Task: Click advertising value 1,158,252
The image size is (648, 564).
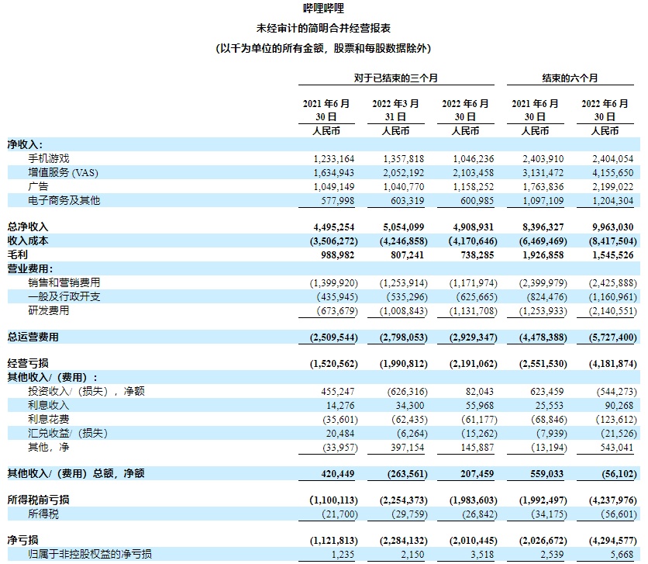Action: (x=474, y=187)
